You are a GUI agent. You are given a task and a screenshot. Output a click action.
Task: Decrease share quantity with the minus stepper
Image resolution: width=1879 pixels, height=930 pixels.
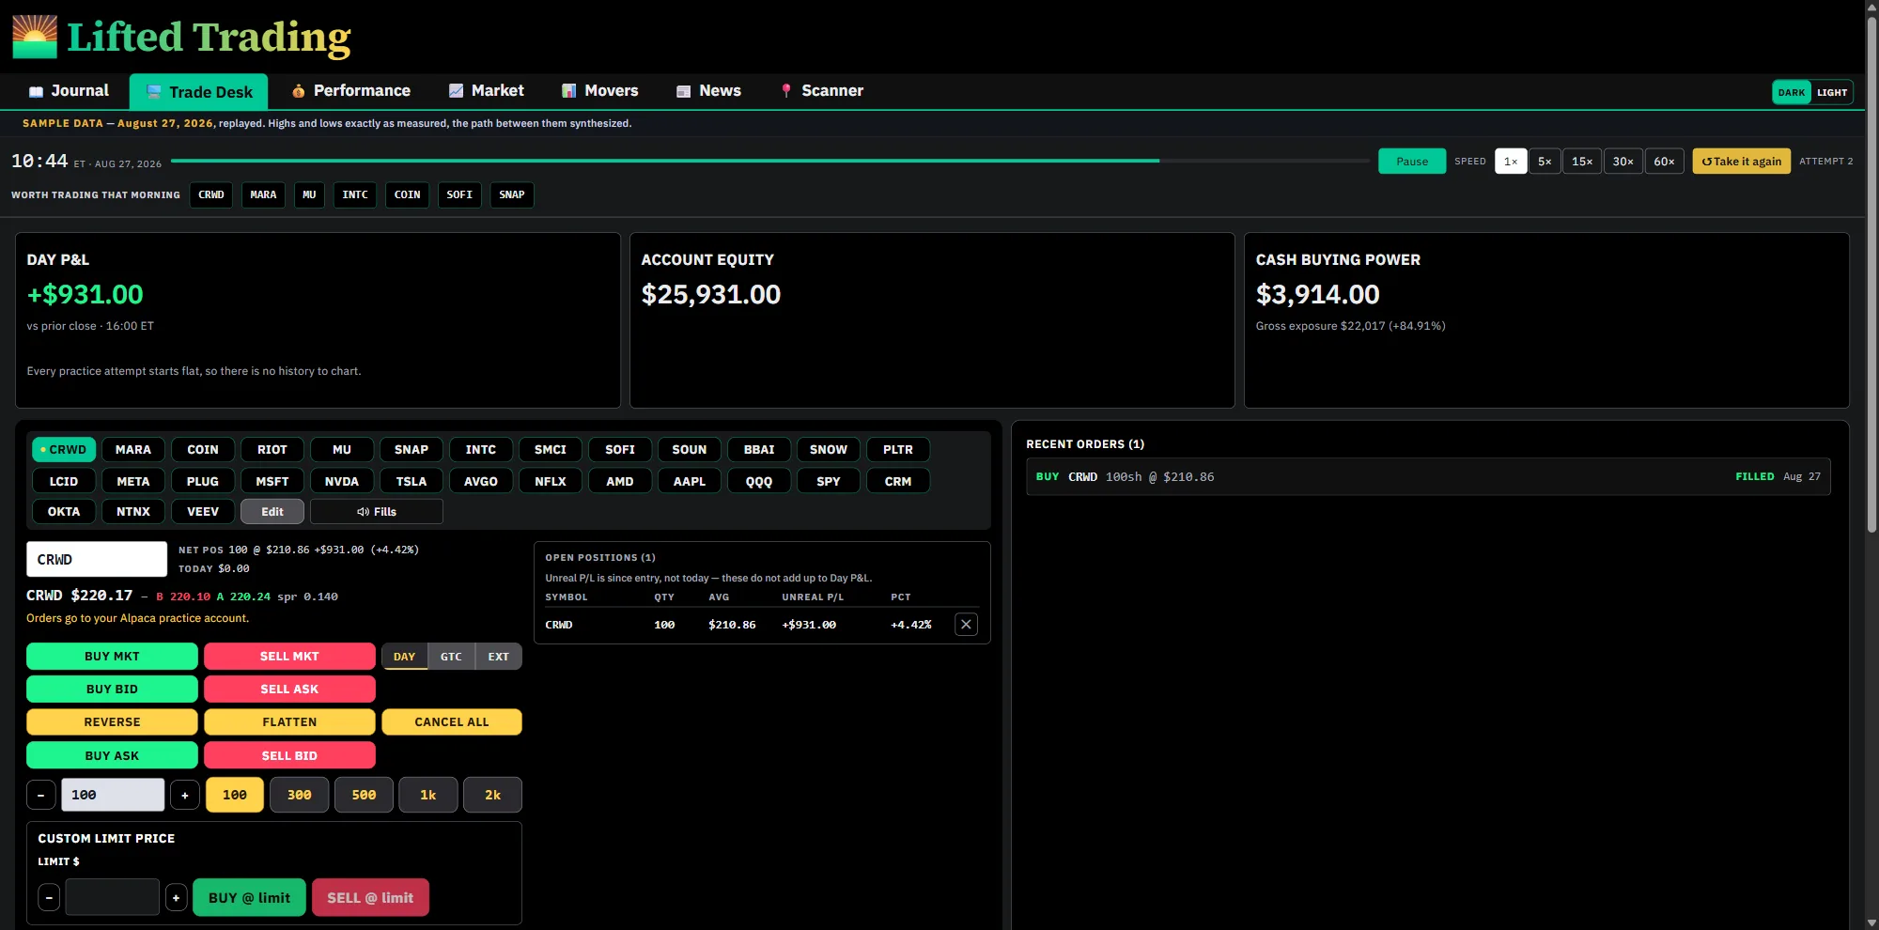pos(40,795)
